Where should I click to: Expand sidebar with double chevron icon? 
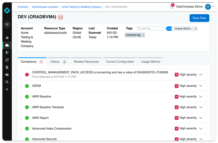point(7,89)
